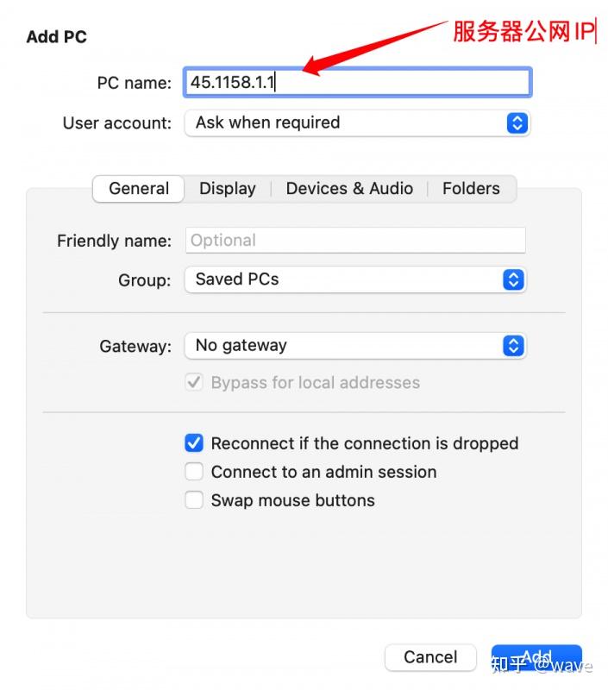Click the red Chinese server IP label
Image resolution: width=608 pixels, height=690 pixels.
523,32
